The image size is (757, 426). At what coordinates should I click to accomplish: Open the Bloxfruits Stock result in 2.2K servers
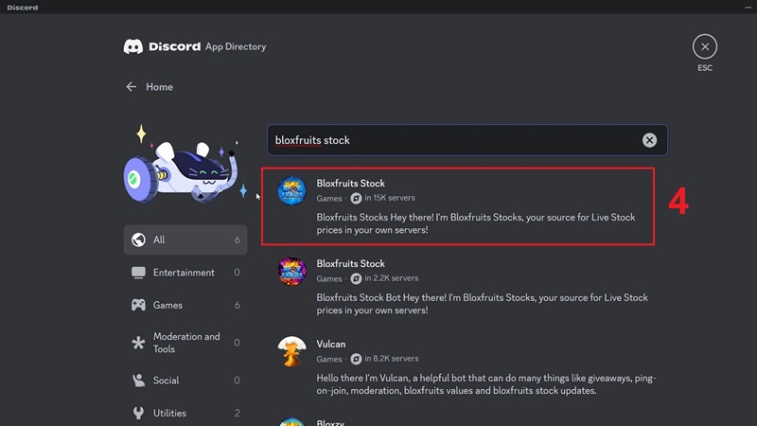coord(351,264)
